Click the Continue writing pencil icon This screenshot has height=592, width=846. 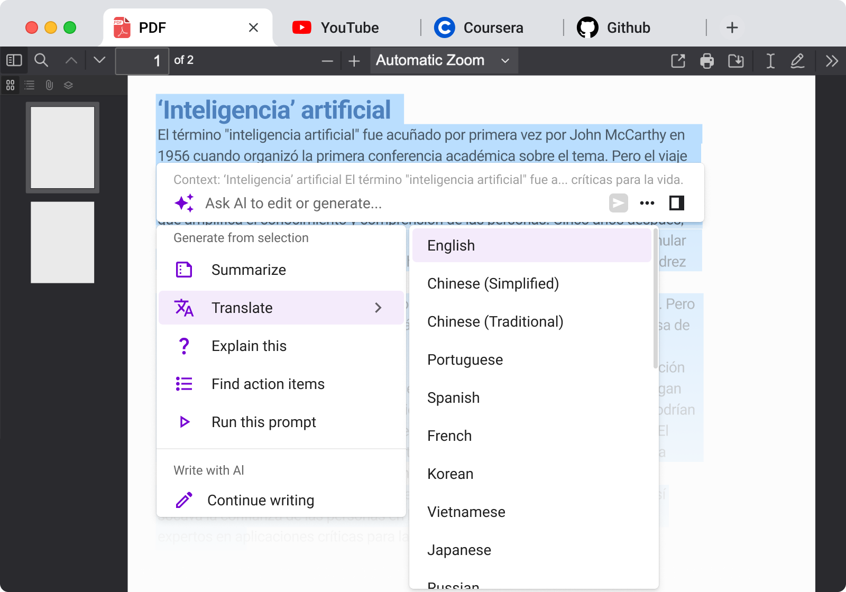tap(184, 500)
